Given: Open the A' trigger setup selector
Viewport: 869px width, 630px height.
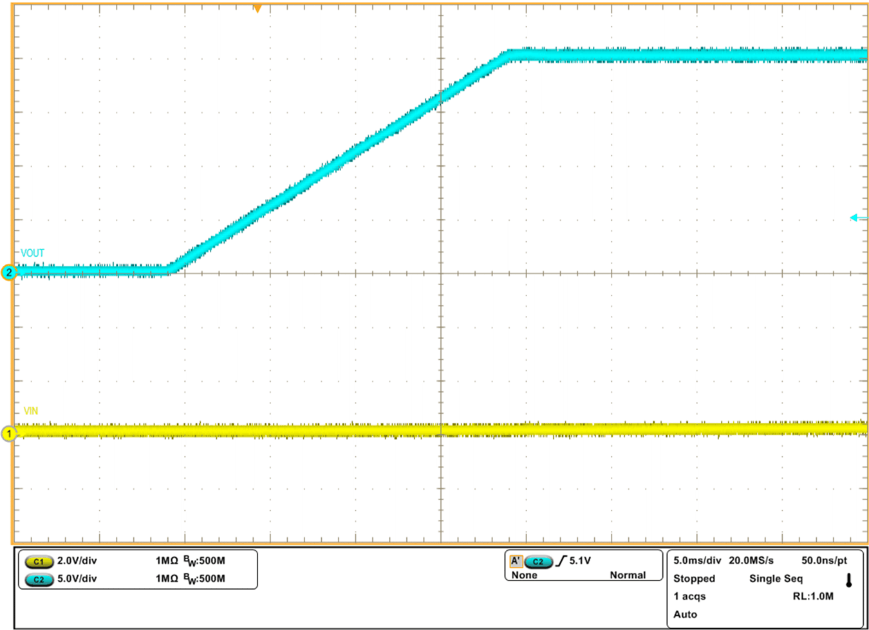Looking at the screenshot, I should point(515,561).
